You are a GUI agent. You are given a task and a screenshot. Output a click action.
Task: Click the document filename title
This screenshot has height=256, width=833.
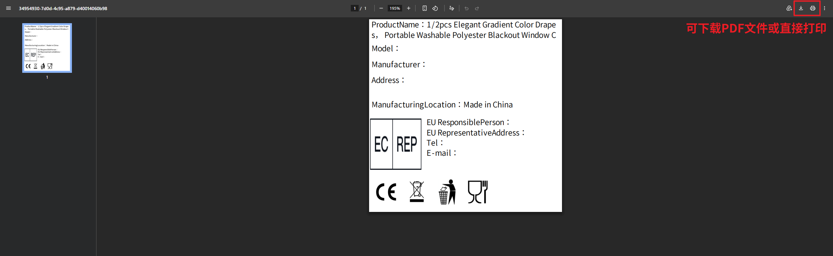(x=63, y=8)
